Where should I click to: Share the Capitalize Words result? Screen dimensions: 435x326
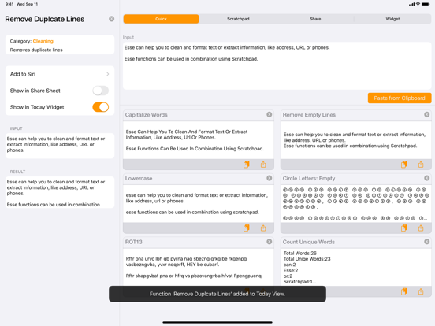pos(263,165)
